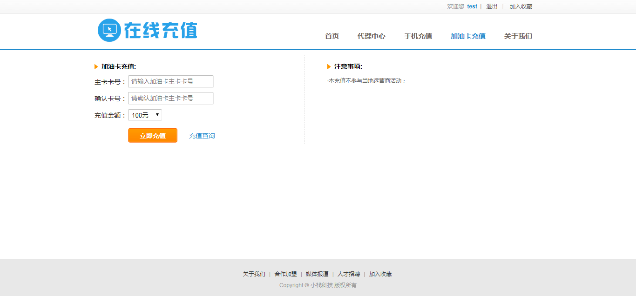This screenshot has width=636, height=296.
Task: Select the 加油卡充值 navigation tab
Action: (468, 36)
